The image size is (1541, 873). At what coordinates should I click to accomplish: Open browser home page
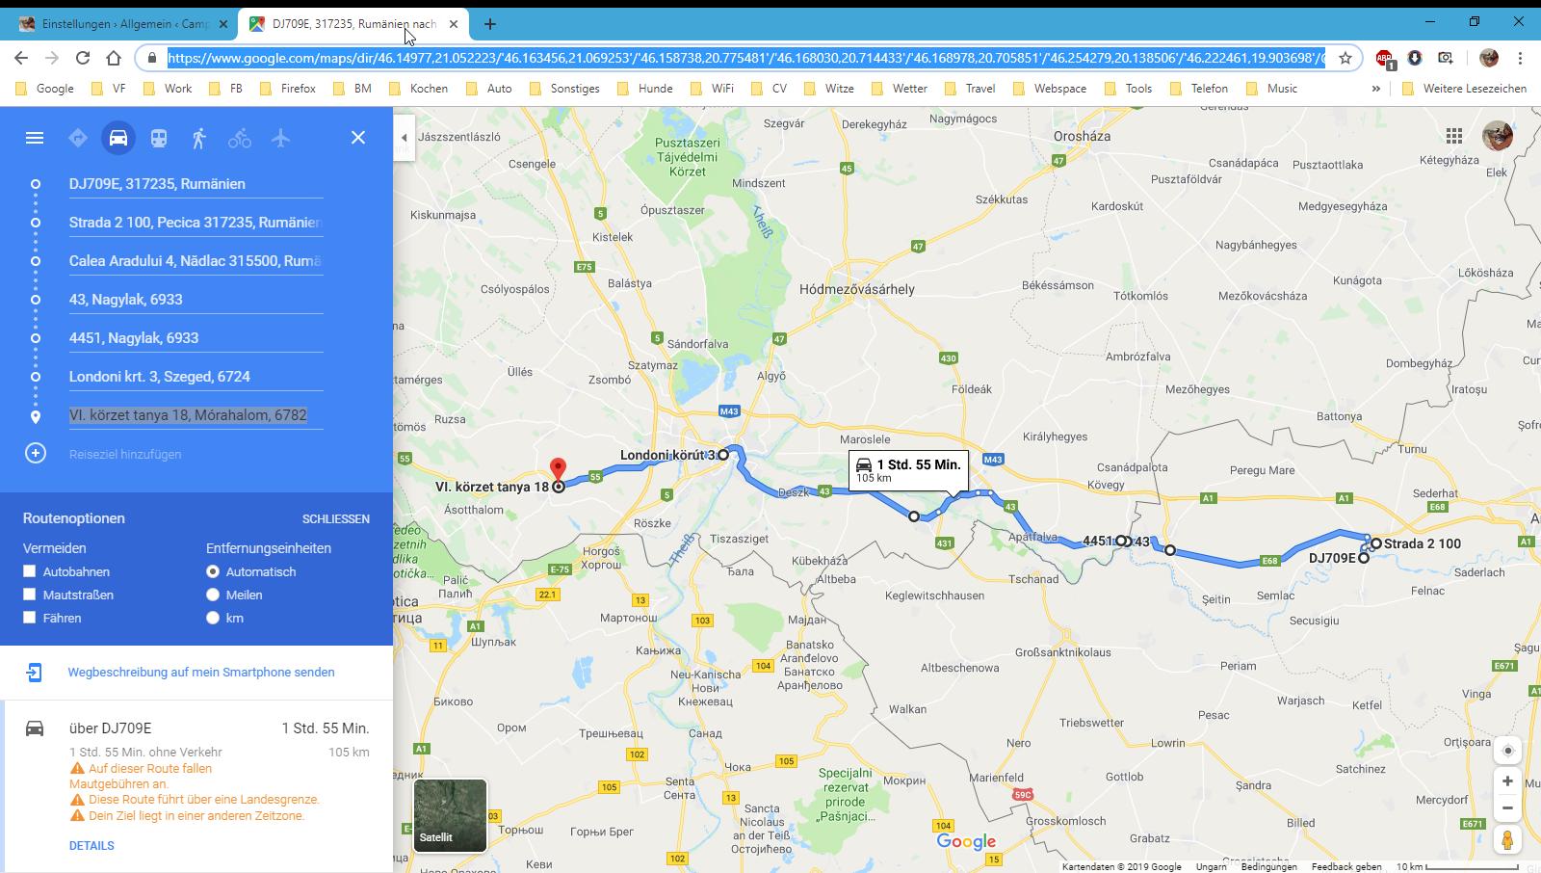point(114,58)
